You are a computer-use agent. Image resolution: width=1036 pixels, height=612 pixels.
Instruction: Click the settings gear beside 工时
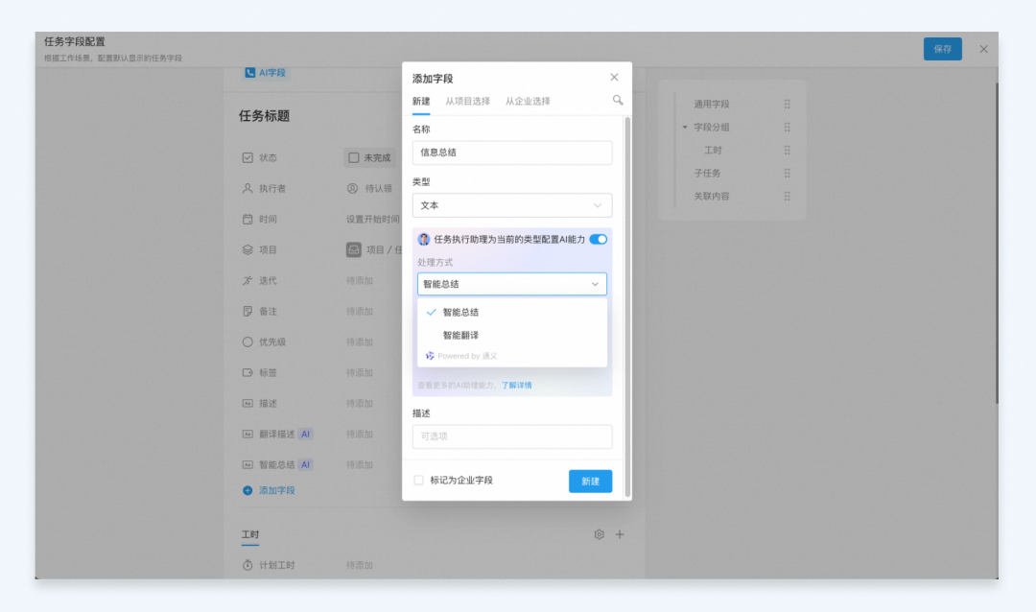pyautogui.click(x=599, y=534)
